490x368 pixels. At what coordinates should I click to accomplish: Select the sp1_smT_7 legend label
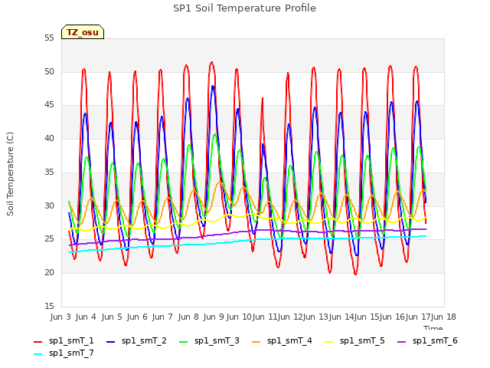(71, 353)
